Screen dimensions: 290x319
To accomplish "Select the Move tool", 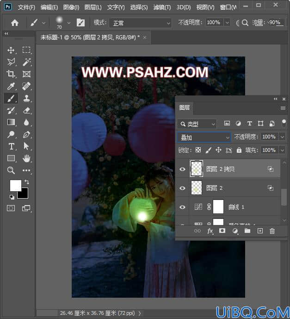I will coord(11,50).
